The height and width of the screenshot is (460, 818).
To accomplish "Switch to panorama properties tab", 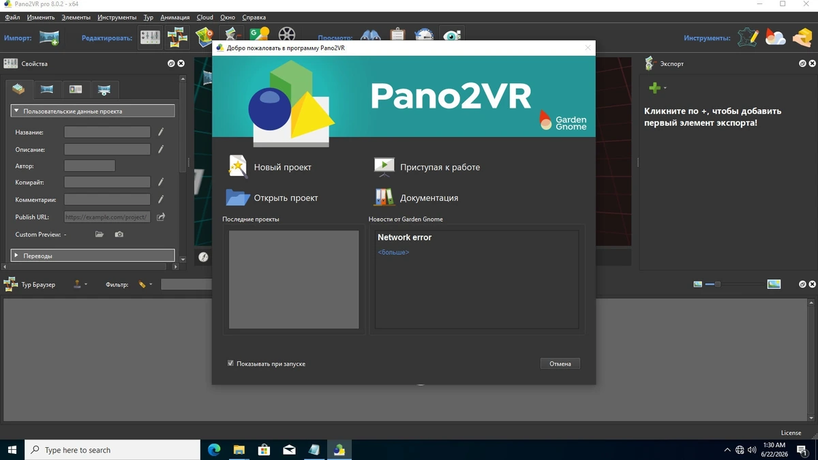I will 47,89.
